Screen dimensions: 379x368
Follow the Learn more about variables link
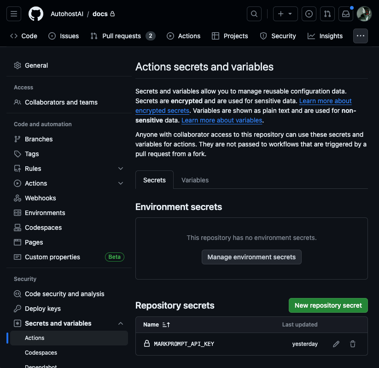point(222,120)
